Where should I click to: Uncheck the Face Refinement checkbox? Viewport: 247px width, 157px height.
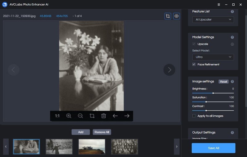[x=194, y=64]
